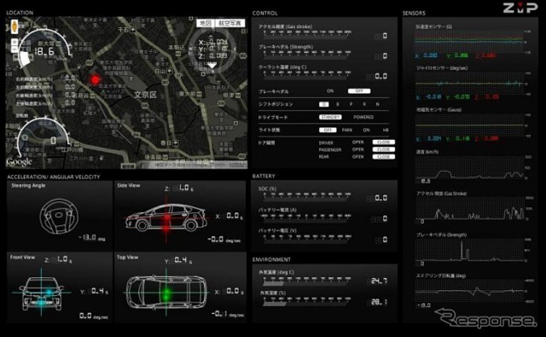The height and width of the screenshot is (337, 546).
Task: Click the 春日 station icon on map
Action: pyautogui.click(x=176, y=142)
